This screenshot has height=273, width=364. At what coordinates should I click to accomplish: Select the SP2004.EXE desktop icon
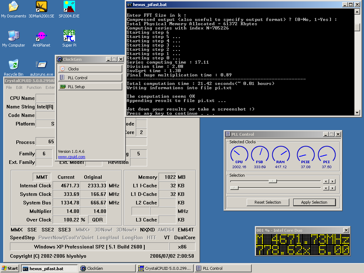(69, 9)
